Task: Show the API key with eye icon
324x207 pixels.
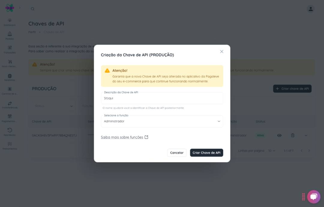Action: tap(279, 135)
